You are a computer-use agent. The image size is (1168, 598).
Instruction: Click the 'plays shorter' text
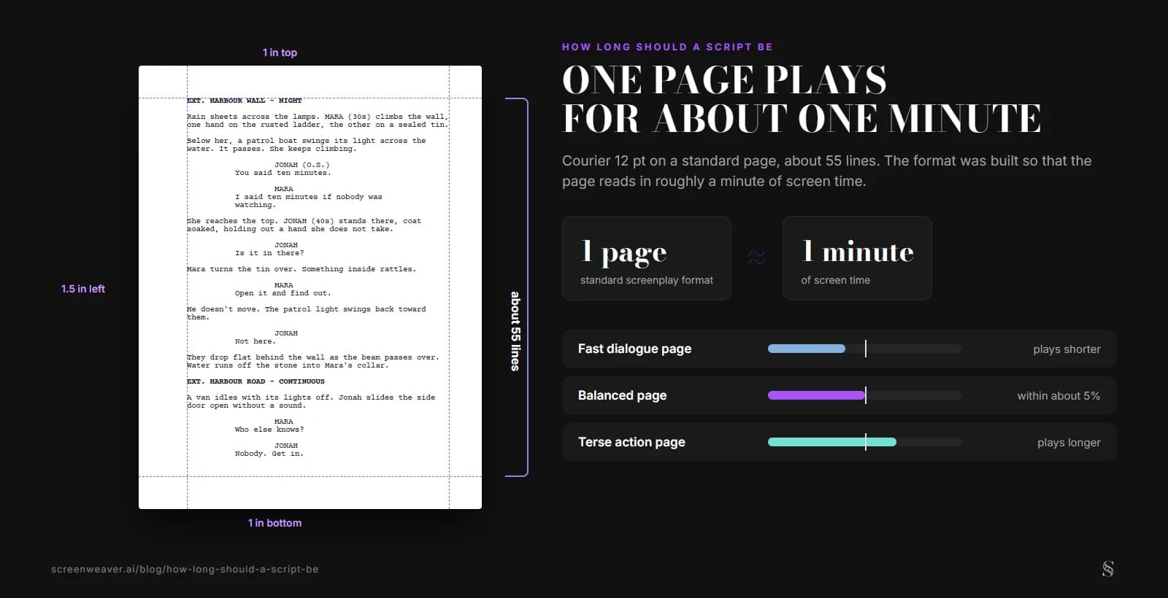pos(1067,349)
